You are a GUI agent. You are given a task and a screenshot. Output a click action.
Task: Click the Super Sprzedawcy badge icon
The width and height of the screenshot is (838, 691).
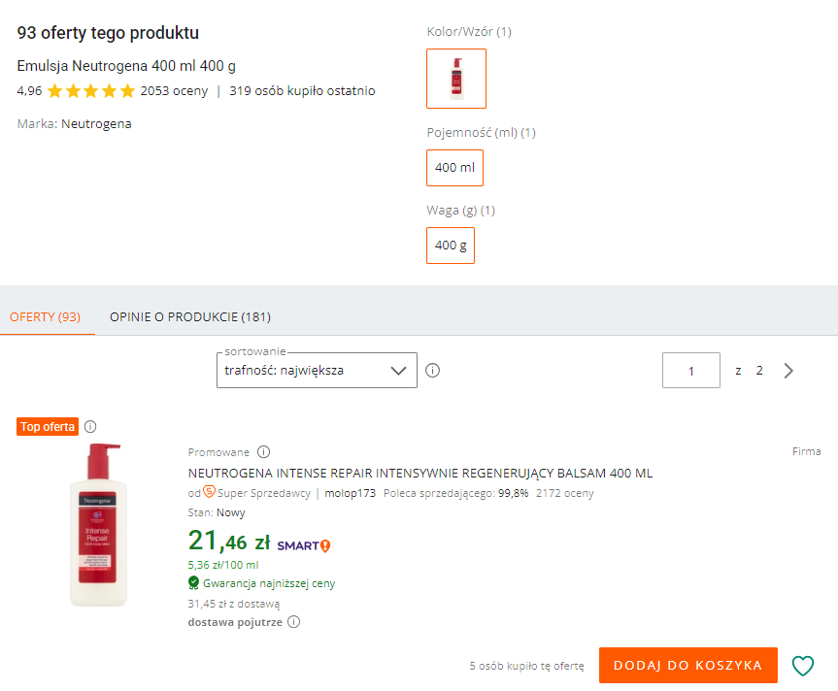click(x=209, y=493)
